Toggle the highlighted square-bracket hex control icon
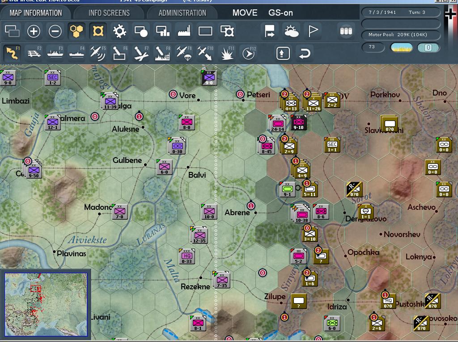Image resolution: width=458 pixels, height=342 pixels. pyautogui.click(x=98, y=31)
